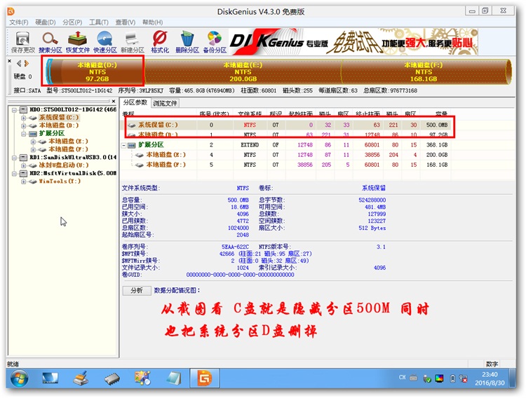Open the notebook taskbar icon
Screen dimensions: 526x398
tap(174, 378)
